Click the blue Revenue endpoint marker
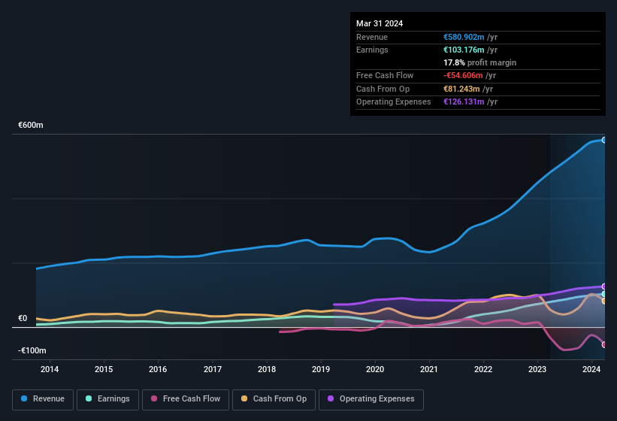Image resolution: width=617 pixels, height=421 pixels. pos(604,140)
